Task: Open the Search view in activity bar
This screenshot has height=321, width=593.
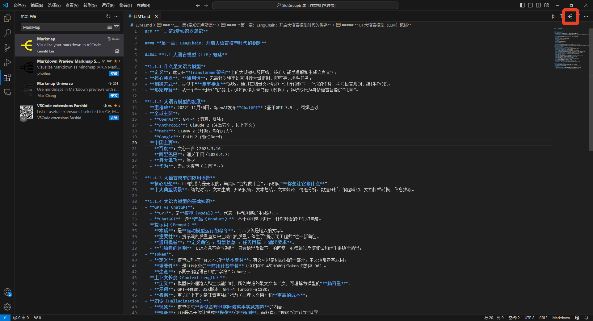Action: tap(7, 33)
